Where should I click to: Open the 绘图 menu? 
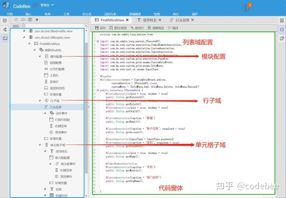[x=157, y=14]
